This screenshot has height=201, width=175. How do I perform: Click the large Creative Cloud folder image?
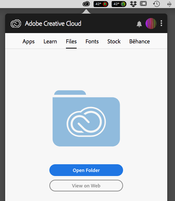(86, 118)
